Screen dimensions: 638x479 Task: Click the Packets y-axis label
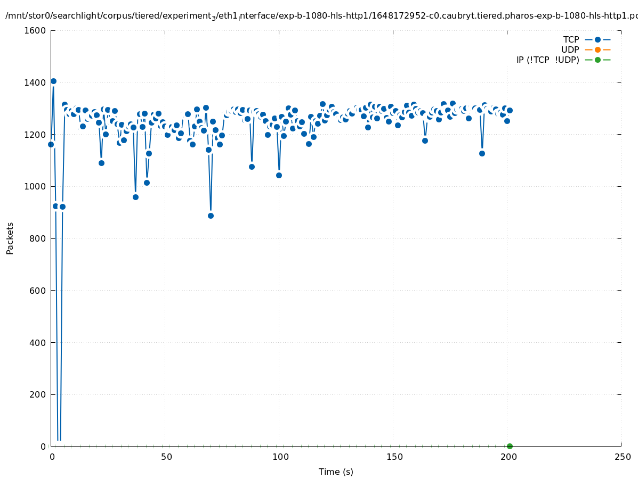pos(10,238)
